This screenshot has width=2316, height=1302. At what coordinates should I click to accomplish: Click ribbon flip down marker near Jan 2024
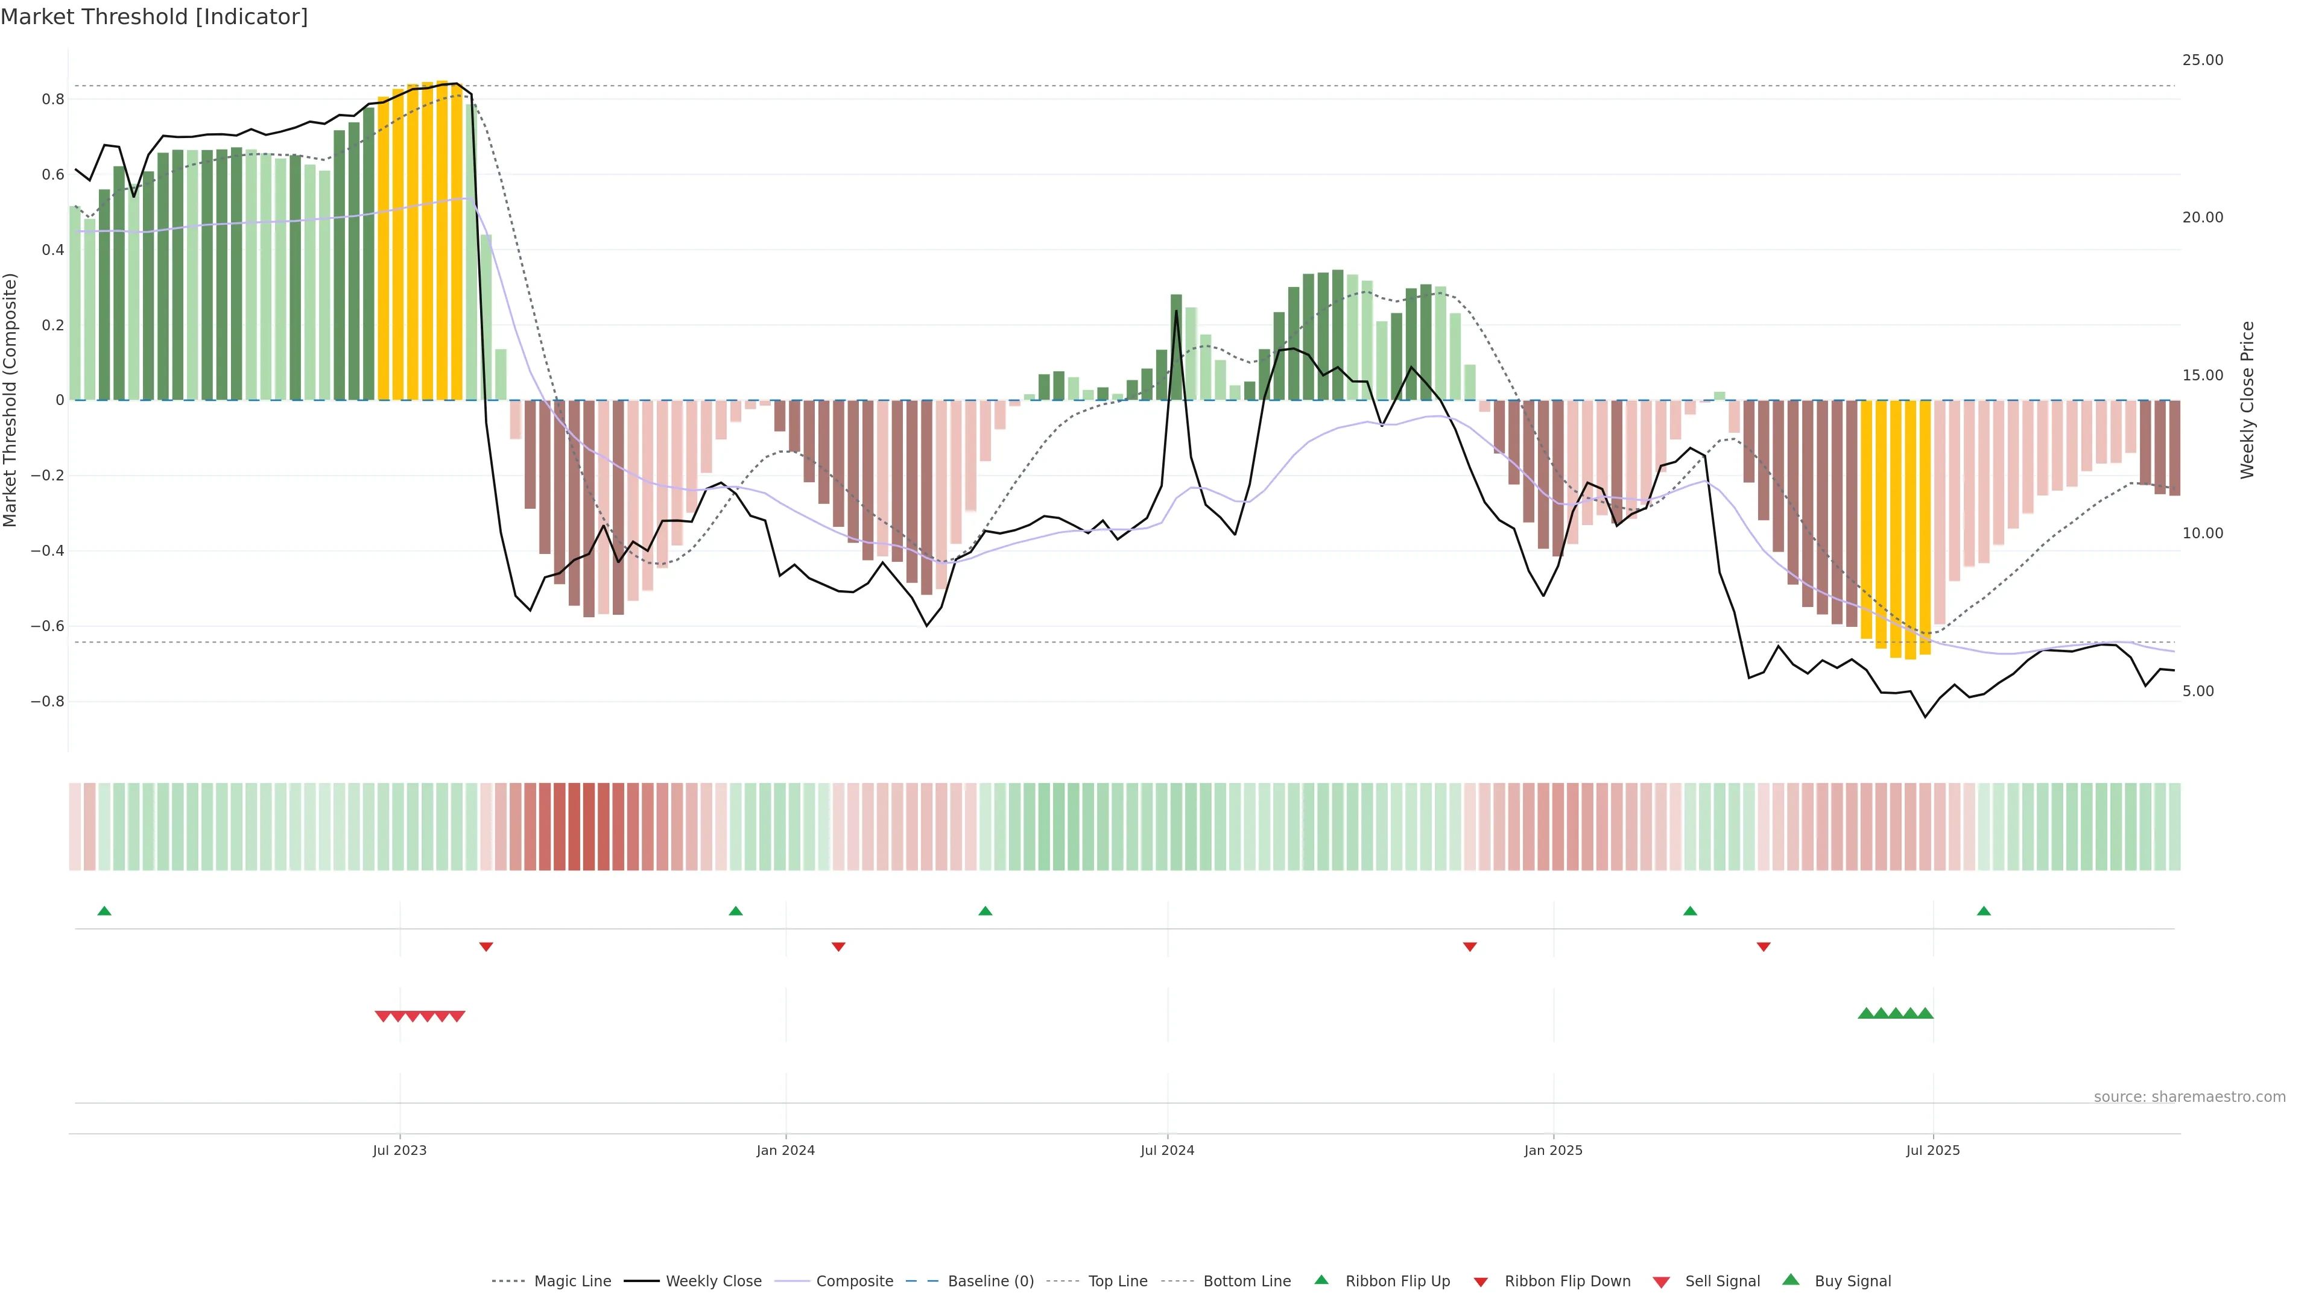point(838,946)
